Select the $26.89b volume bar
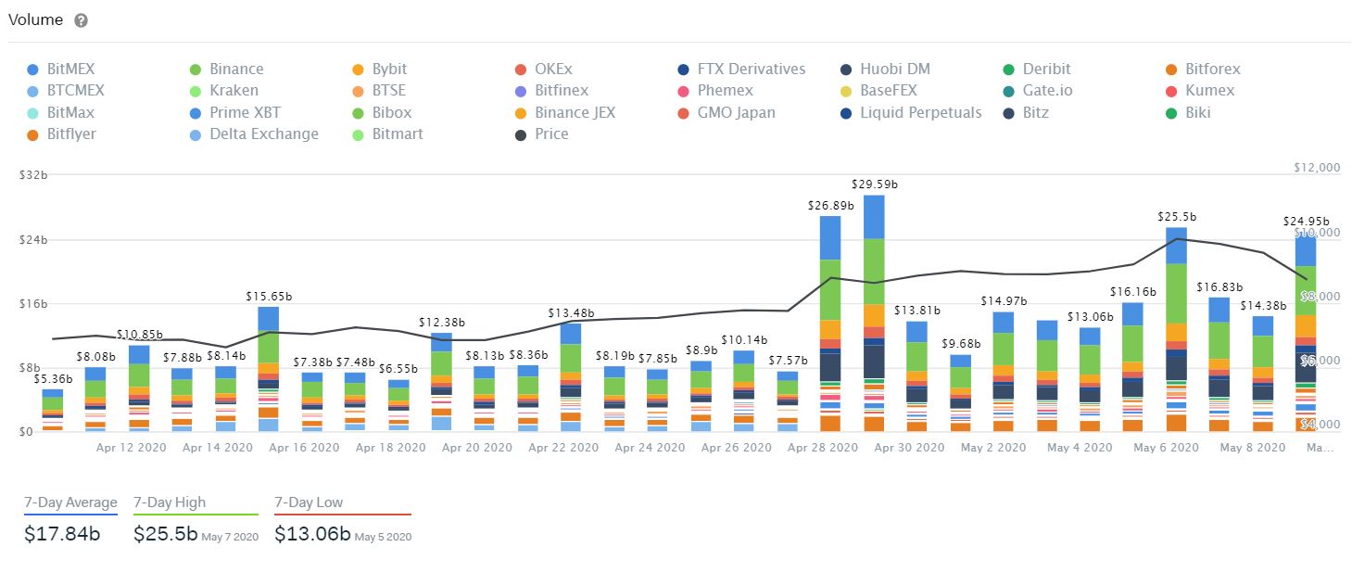Viewport: 1352px width, 572px height. click(x=830, y=324)
